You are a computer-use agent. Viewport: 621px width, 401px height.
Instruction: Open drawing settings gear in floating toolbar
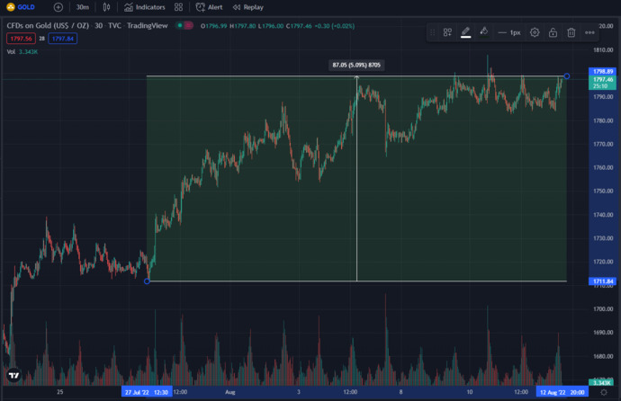pos(535,32)
